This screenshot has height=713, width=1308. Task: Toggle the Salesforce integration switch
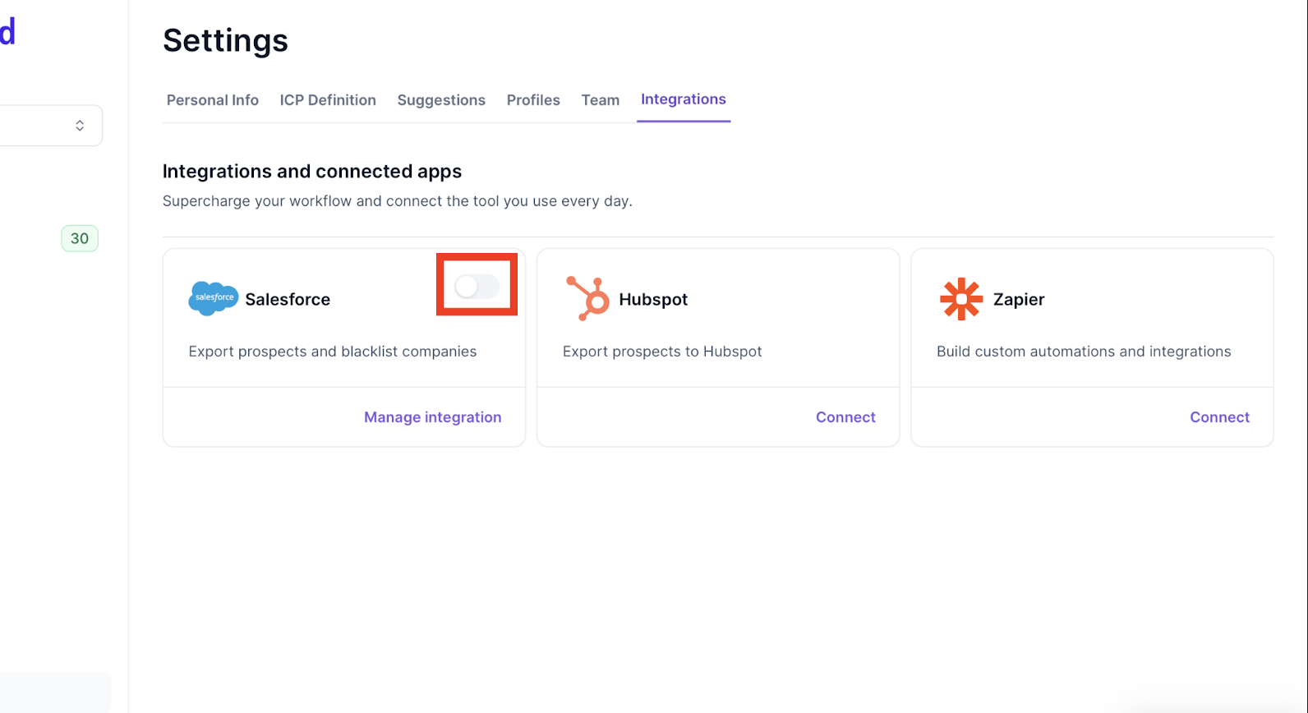[x=477, y=286]
